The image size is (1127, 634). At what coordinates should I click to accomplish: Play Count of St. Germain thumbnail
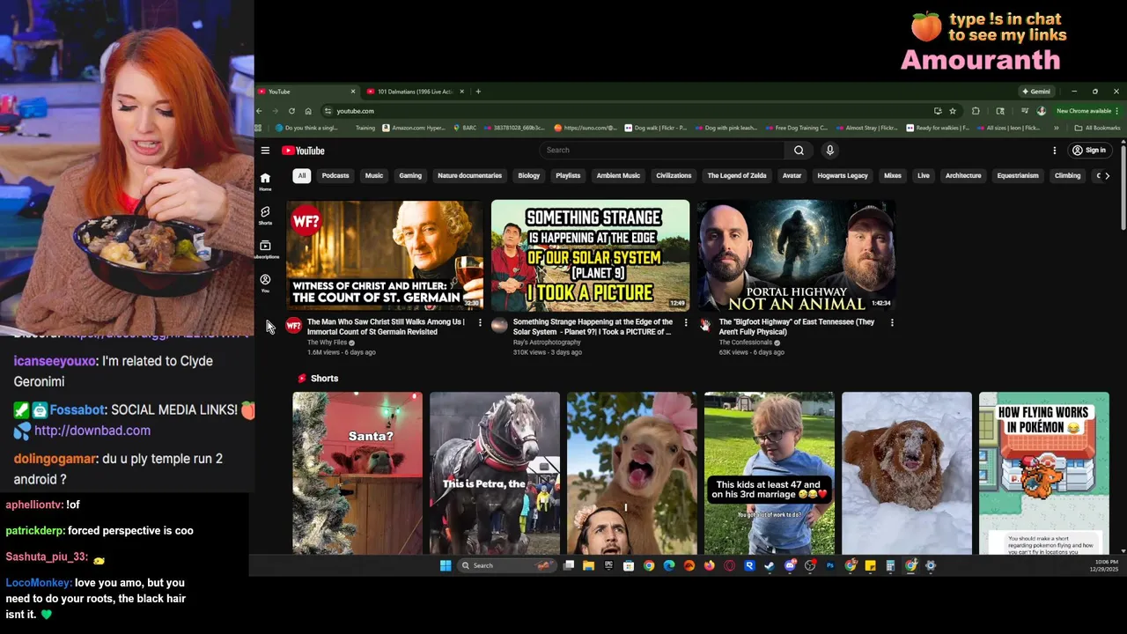[385, 254]
